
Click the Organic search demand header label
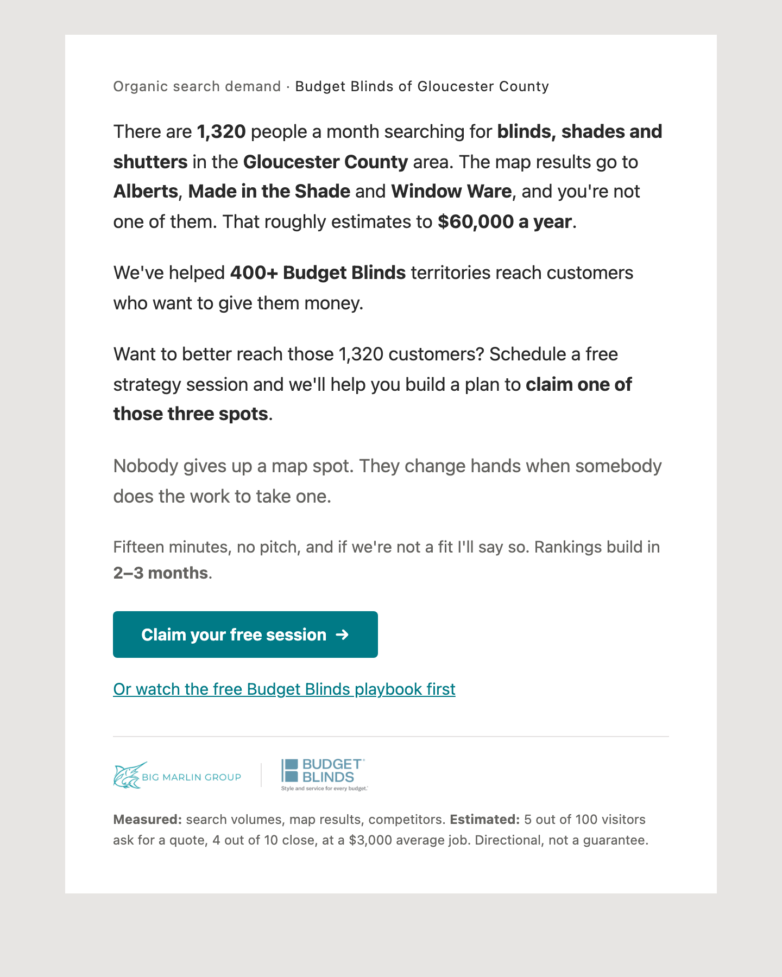pos(197,86)
